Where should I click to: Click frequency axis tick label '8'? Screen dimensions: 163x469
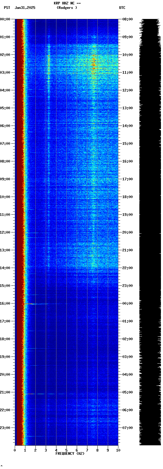[x=97, y=450]
